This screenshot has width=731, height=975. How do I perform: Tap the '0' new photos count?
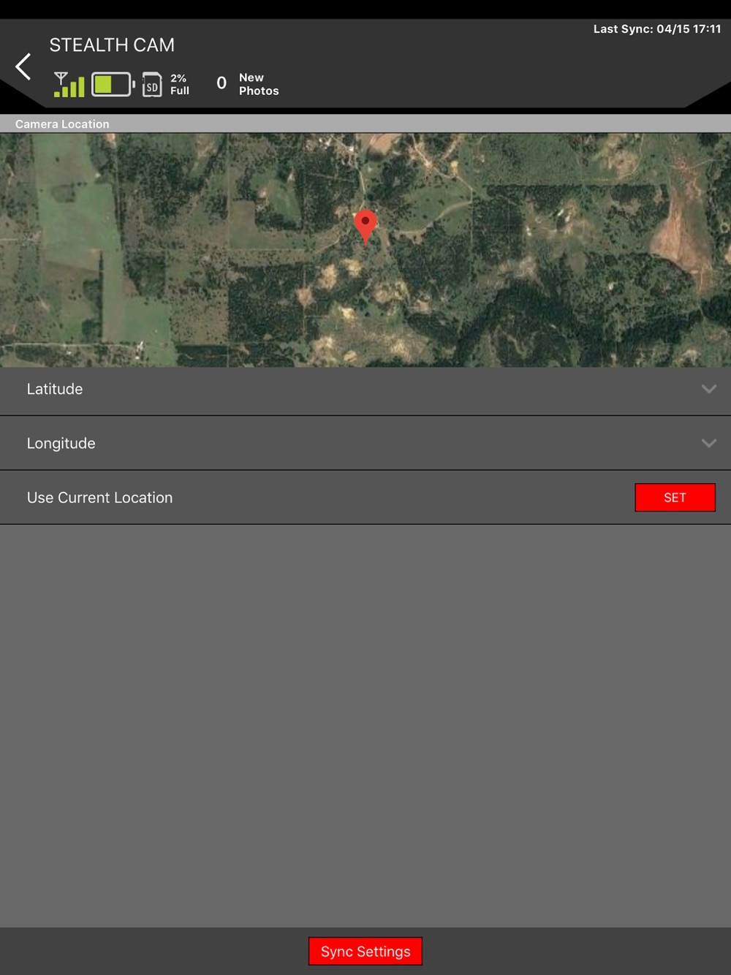point(221,83)
